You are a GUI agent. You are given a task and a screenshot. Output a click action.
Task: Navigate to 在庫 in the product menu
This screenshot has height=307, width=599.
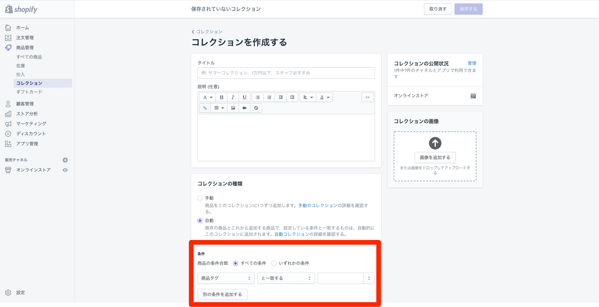click(x=21, y=66)
